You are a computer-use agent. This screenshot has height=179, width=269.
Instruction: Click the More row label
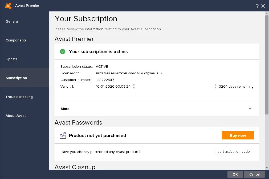[65, 109]
